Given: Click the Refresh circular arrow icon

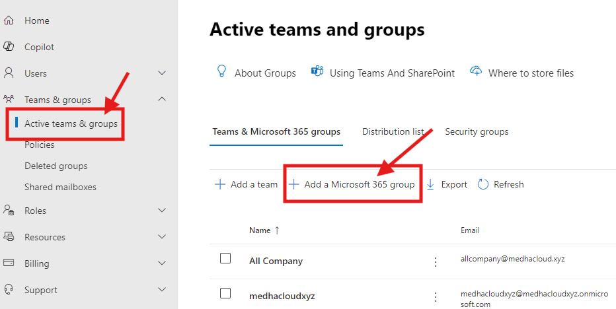Looking at the screenshot, I should pos(483,184).
